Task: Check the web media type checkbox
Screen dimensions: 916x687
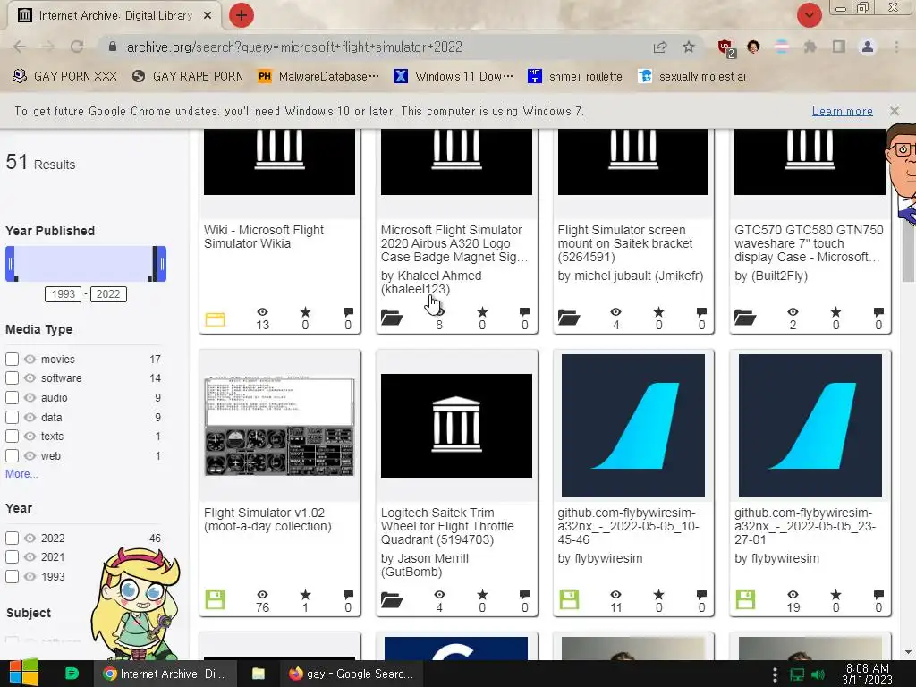Action: pos(12,455)
